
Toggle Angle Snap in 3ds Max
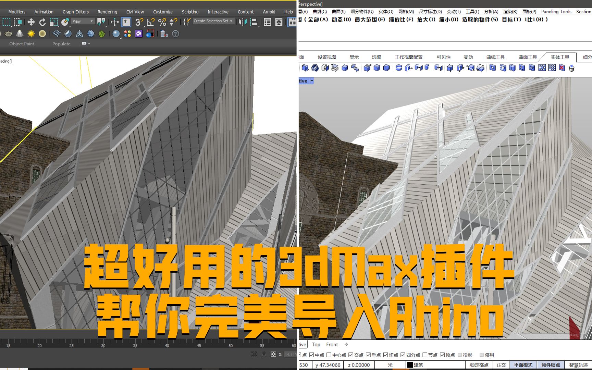[150, 22]
